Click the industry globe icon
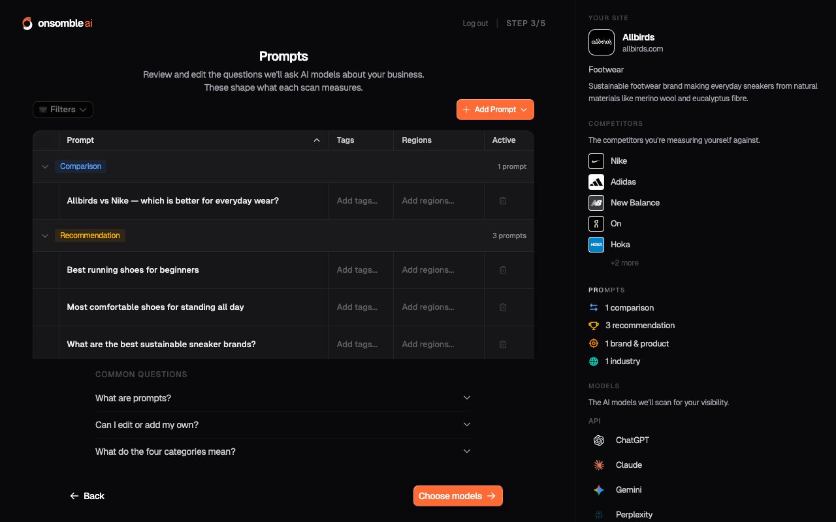This screenshot has height=522, width=836. (x=594, y=361)
